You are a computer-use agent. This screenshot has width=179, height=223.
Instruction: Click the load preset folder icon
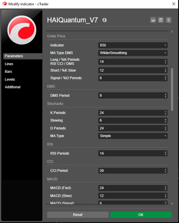153,20
